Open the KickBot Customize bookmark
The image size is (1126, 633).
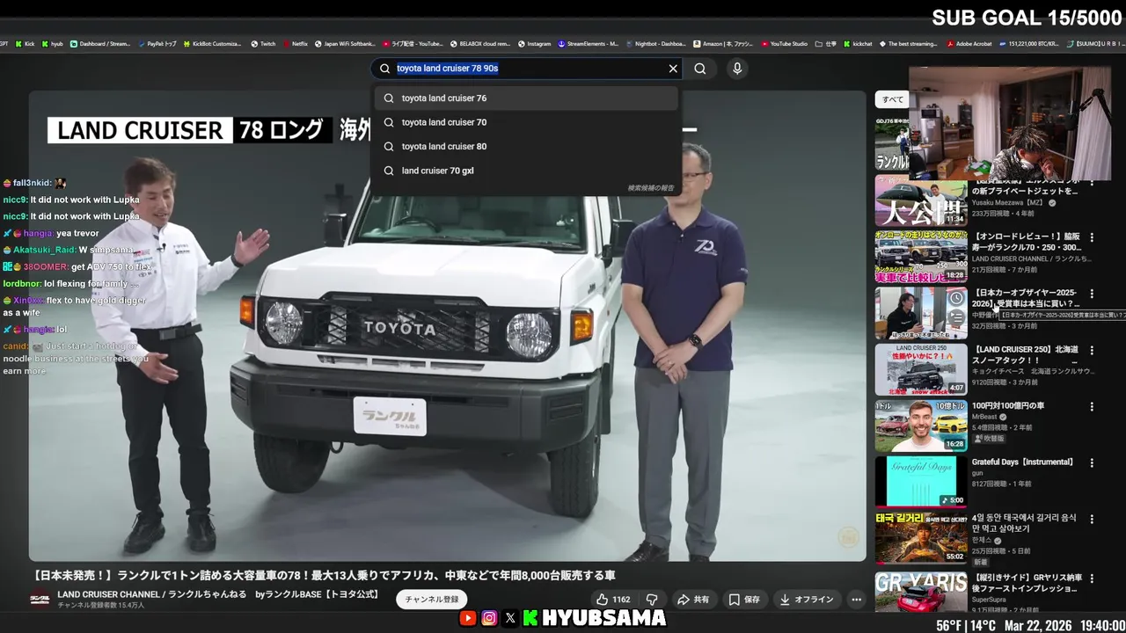point(212,43)
